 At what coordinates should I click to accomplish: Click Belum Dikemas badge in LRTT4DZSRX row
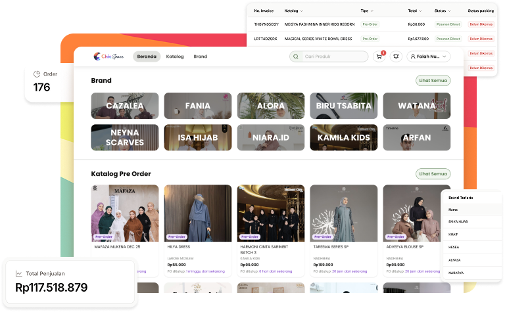[x=481, y=39]
